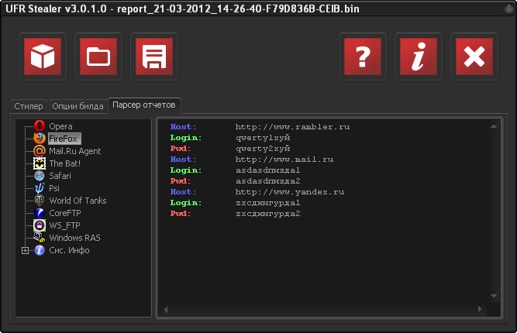Viewport: 517px width, 333px height.
Task: Select the Psi entry icon
Action: (40, 188)
